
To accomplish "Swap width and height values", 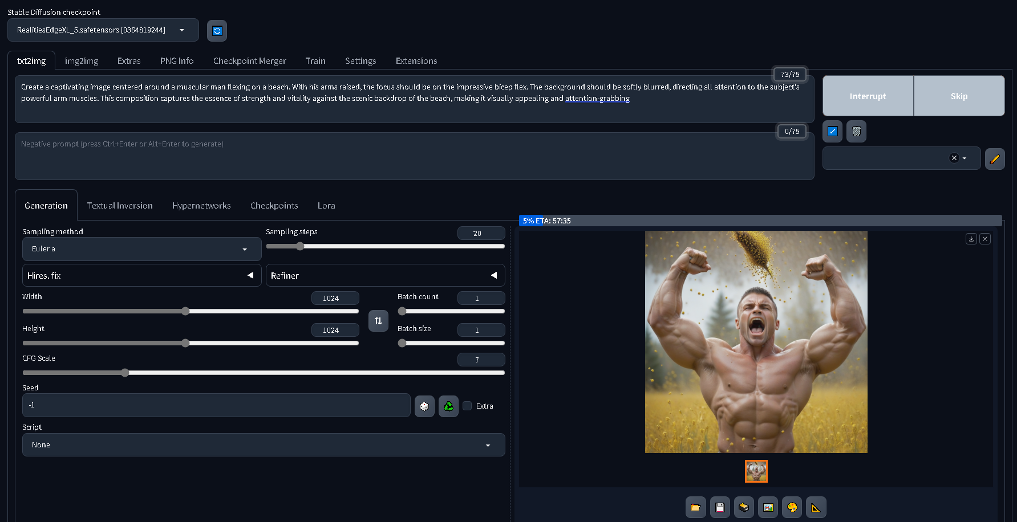I will 378,321.
